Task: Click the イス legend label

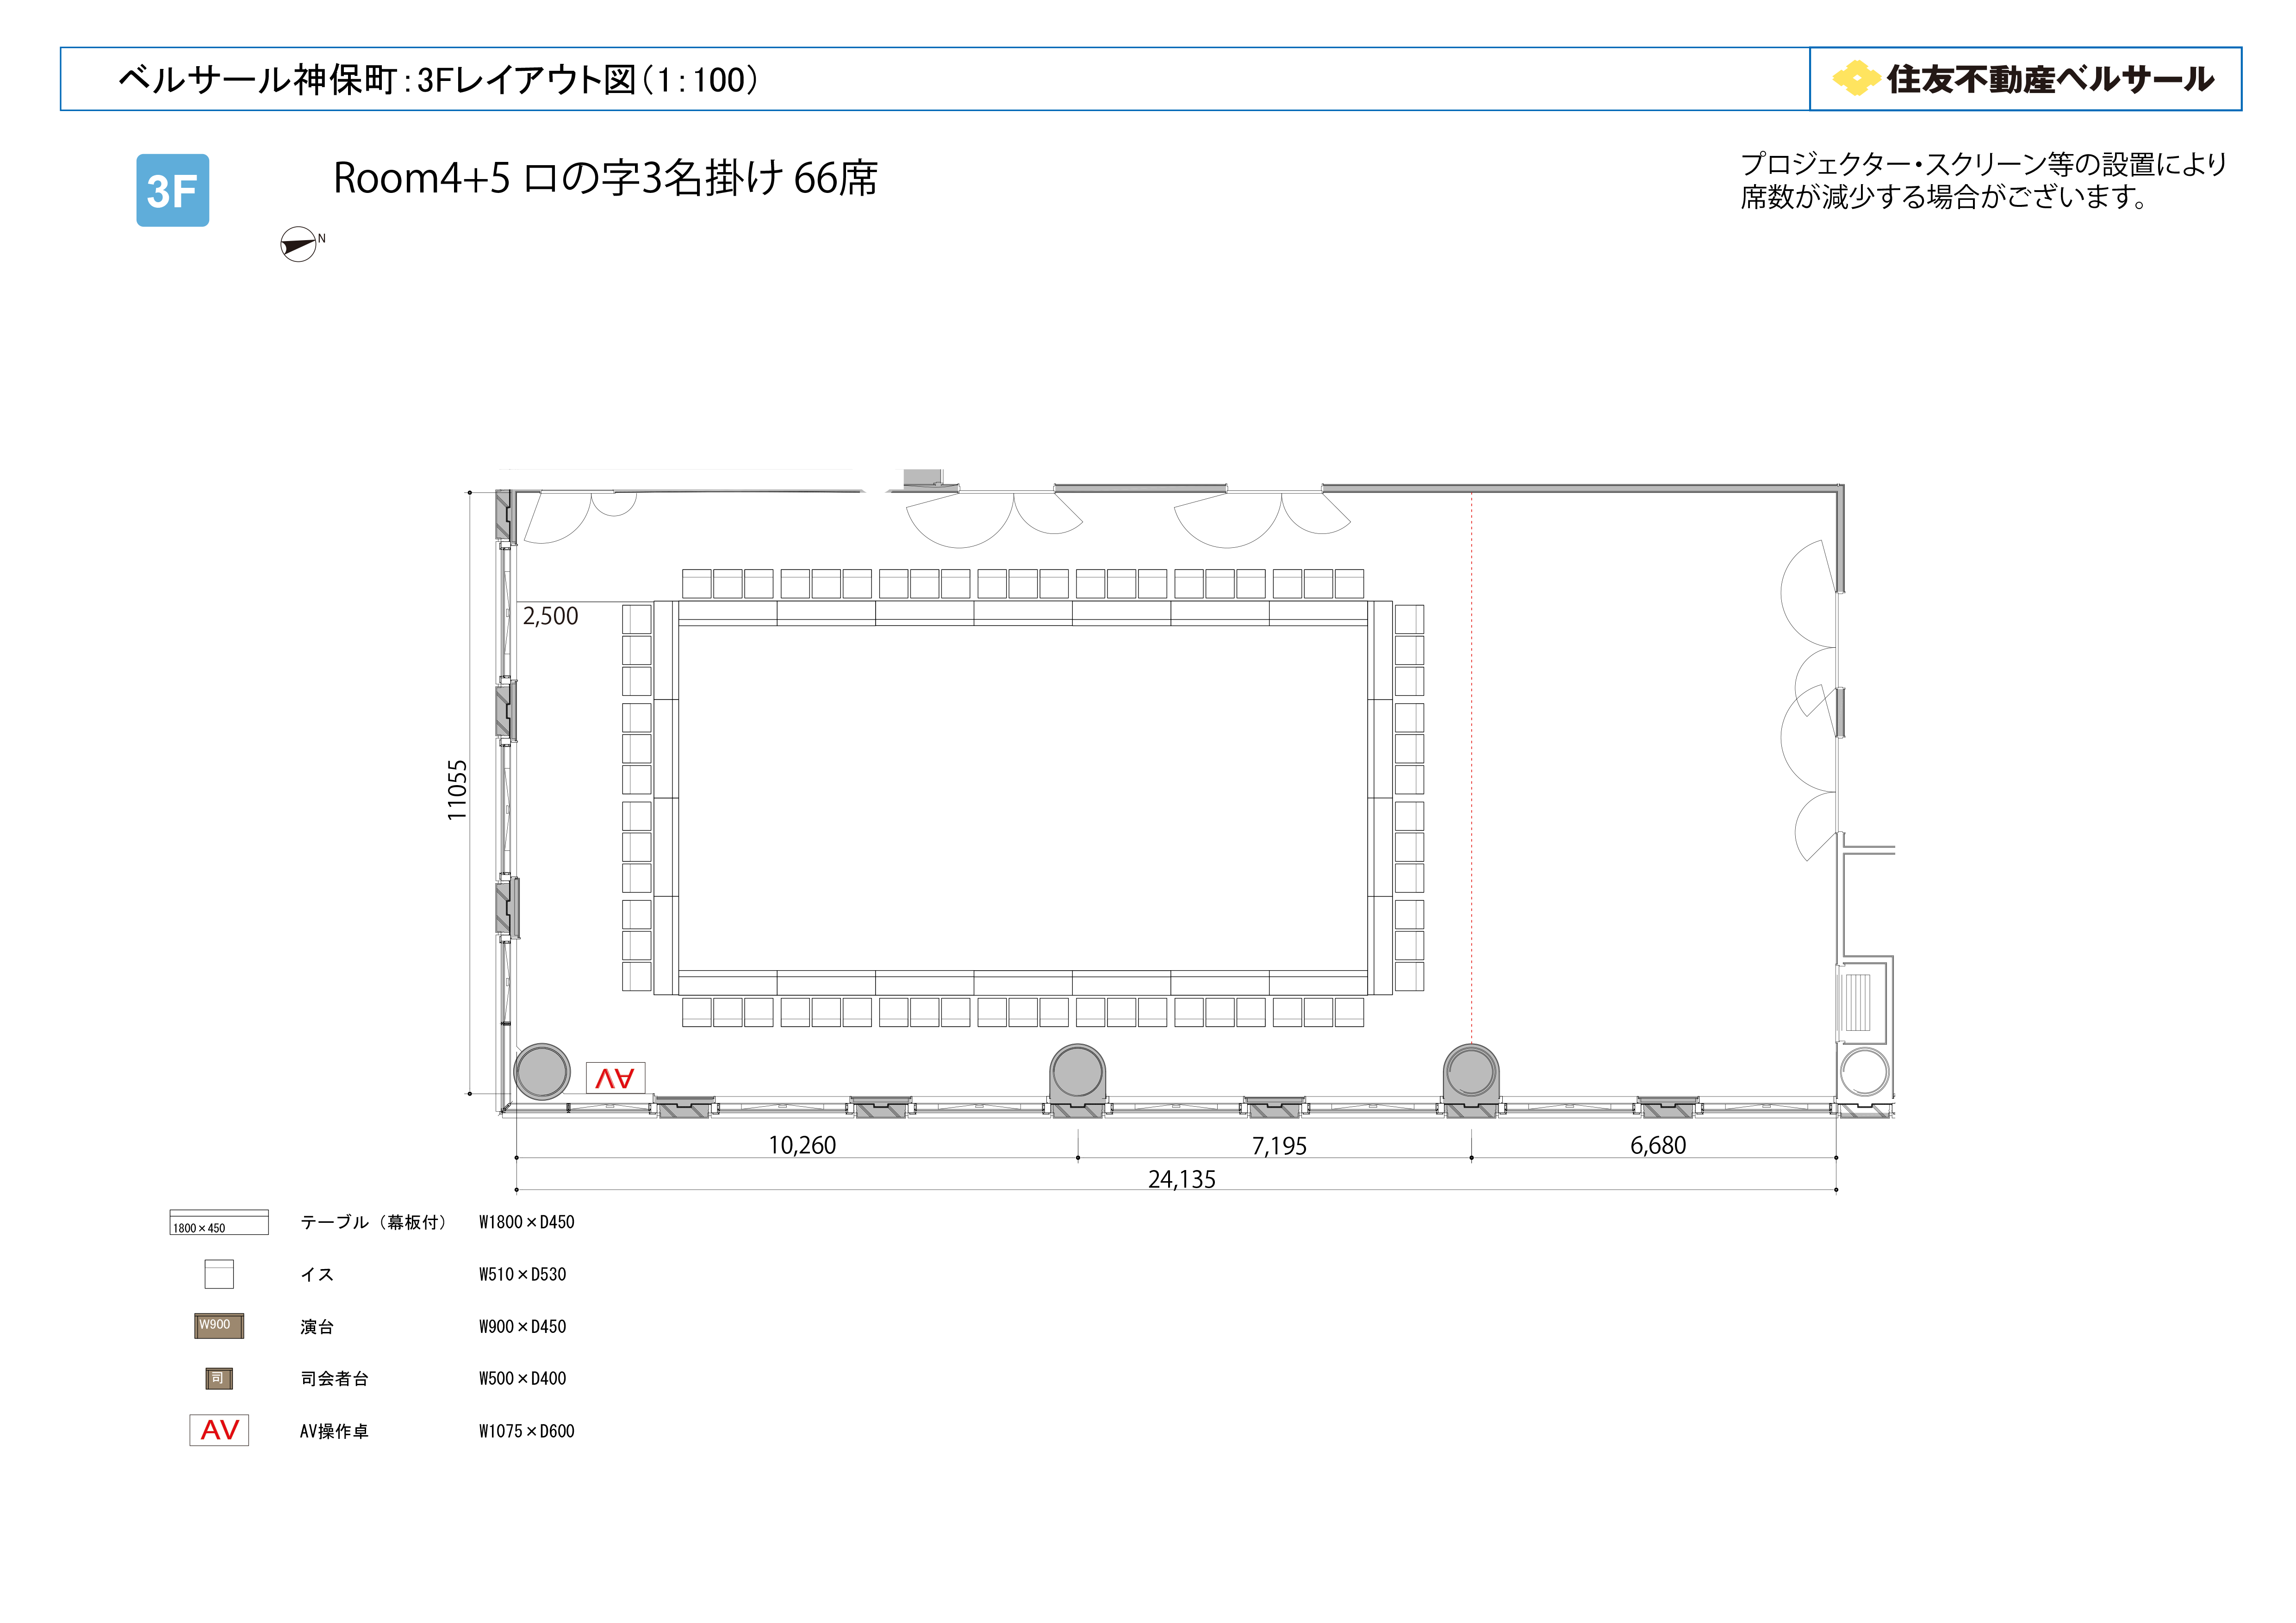Action: click(317, 1274)
